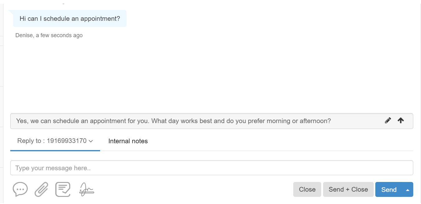Click Denise's appointment message bubble
The image size is (421, 204).
click(70, 19)
